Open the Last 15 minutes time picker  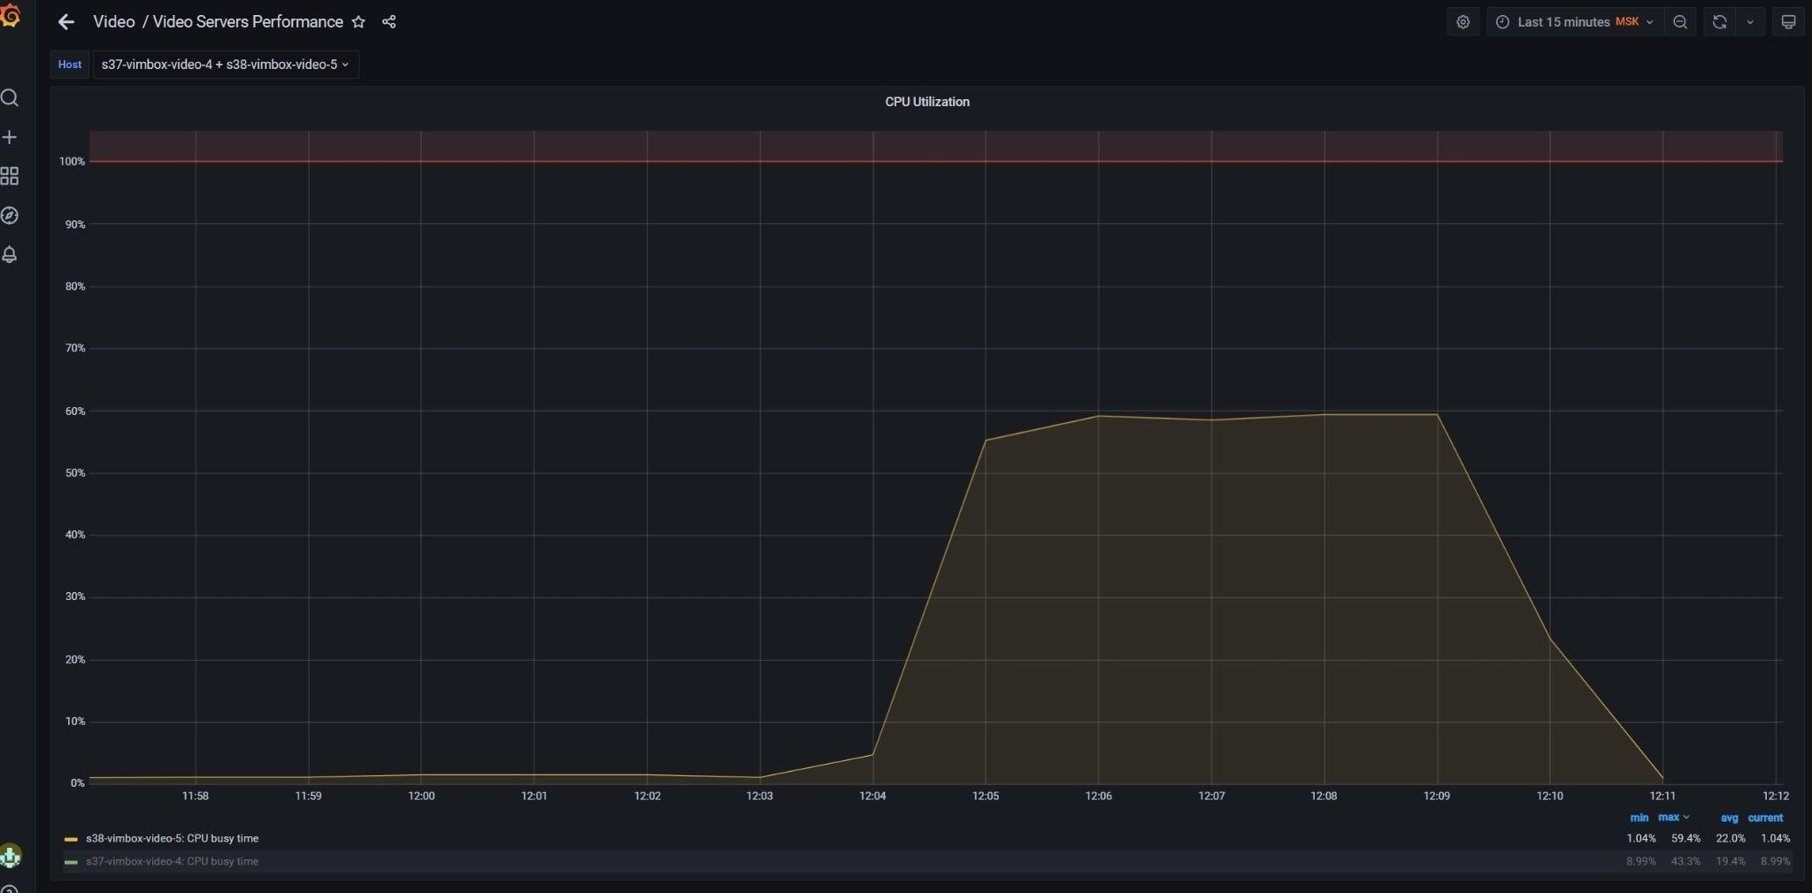pos(1574,22)
